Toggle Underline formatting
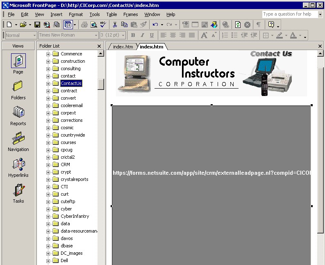325x265 pixels. (152, 35)
